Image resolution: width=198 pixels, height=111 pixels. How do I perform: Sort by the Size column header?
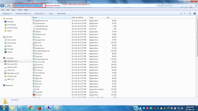pos(111,18)
